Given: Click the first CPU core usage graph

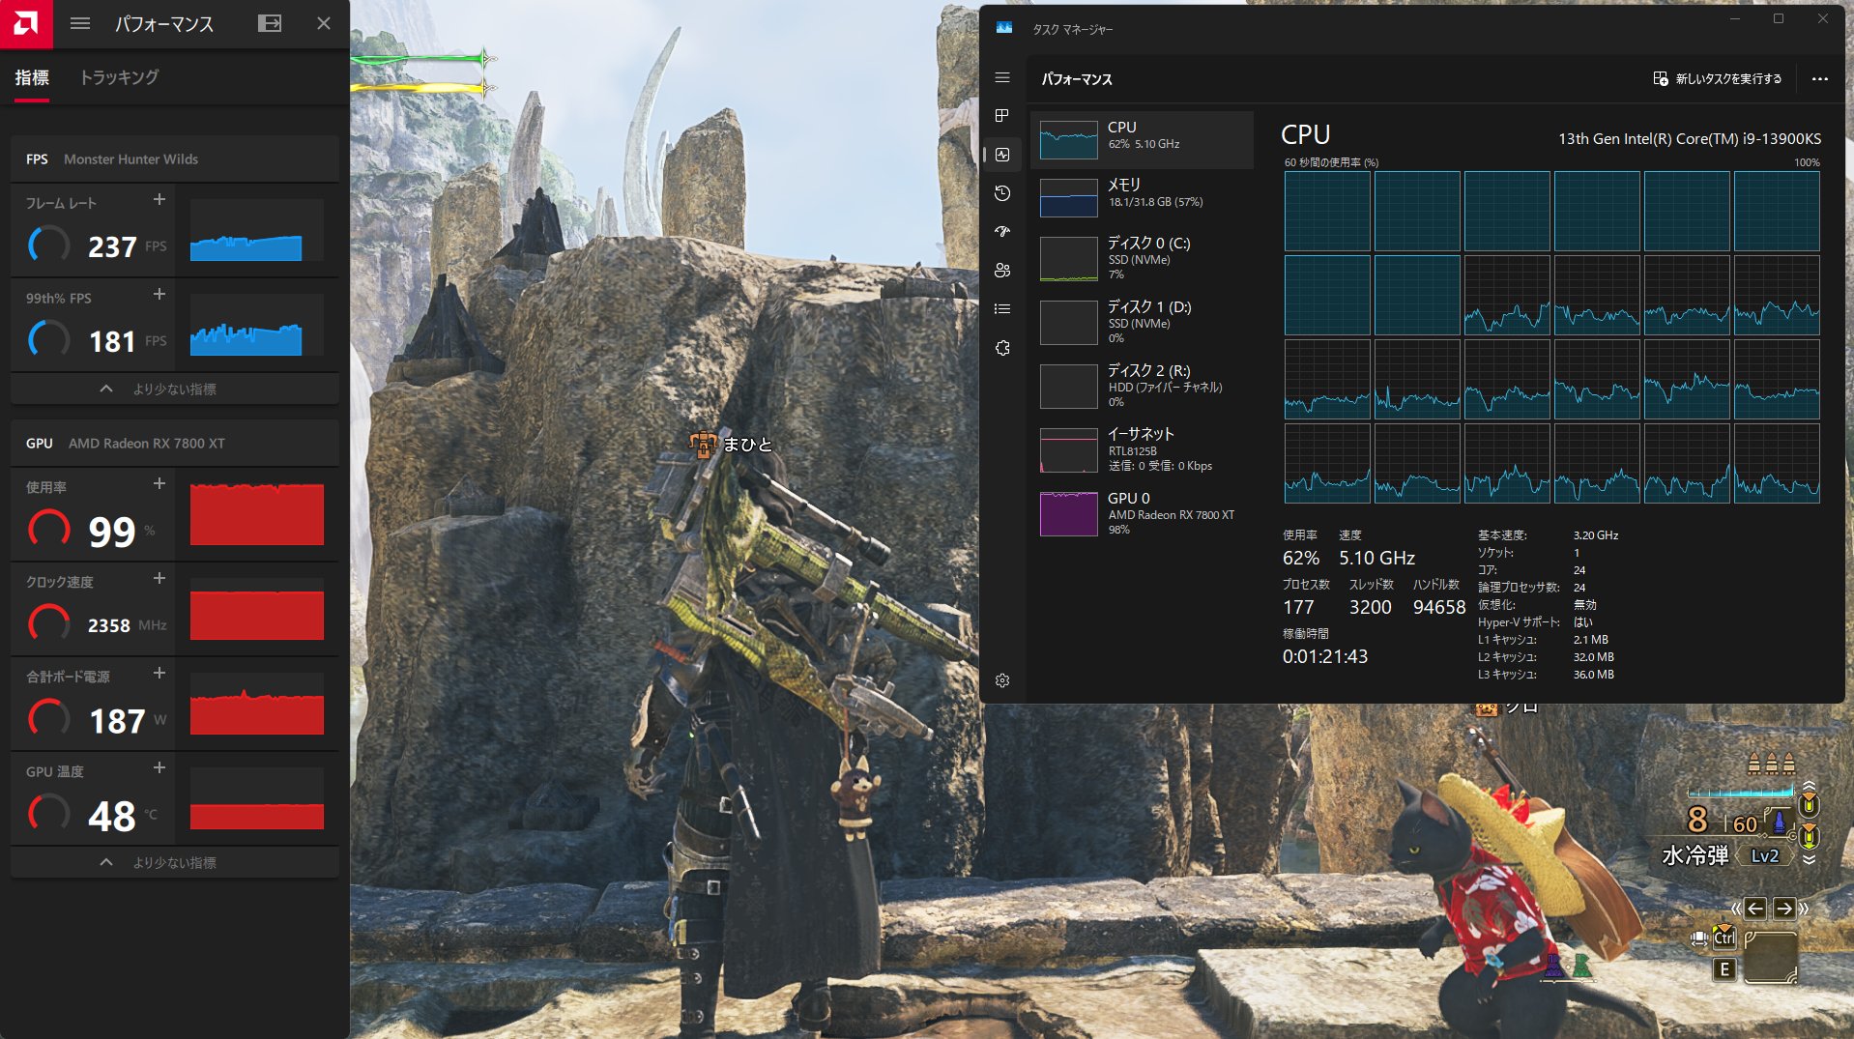Looking at the screenshot, I should point(1327,211).
